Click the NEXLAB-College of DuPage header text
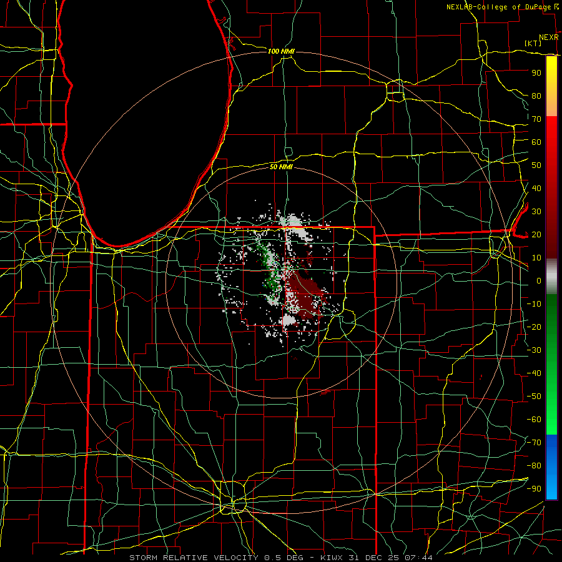562x562 pixels. [x=500, y=7]
